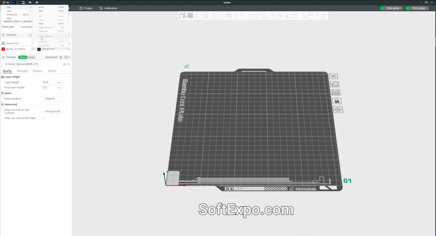
Task: Select the Cut tool in the toolbar
Action: (273, 16)
